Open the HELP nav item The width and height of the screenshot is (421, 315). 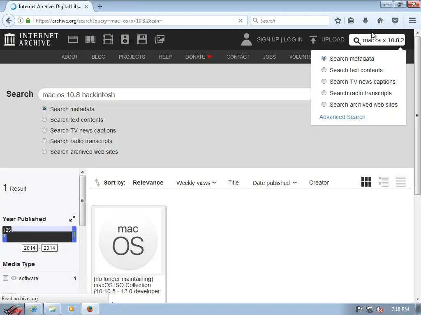(165, 57)
